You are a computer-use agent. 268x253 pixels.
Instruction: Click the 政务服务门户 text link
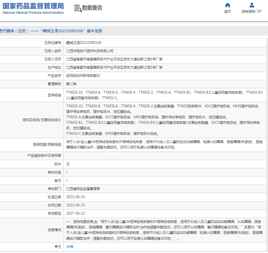252,11
